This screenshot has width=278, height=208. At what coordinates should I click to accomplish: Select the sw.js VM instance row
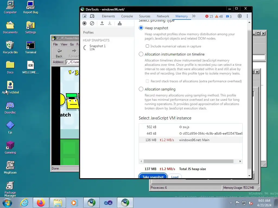pos(191,127)
